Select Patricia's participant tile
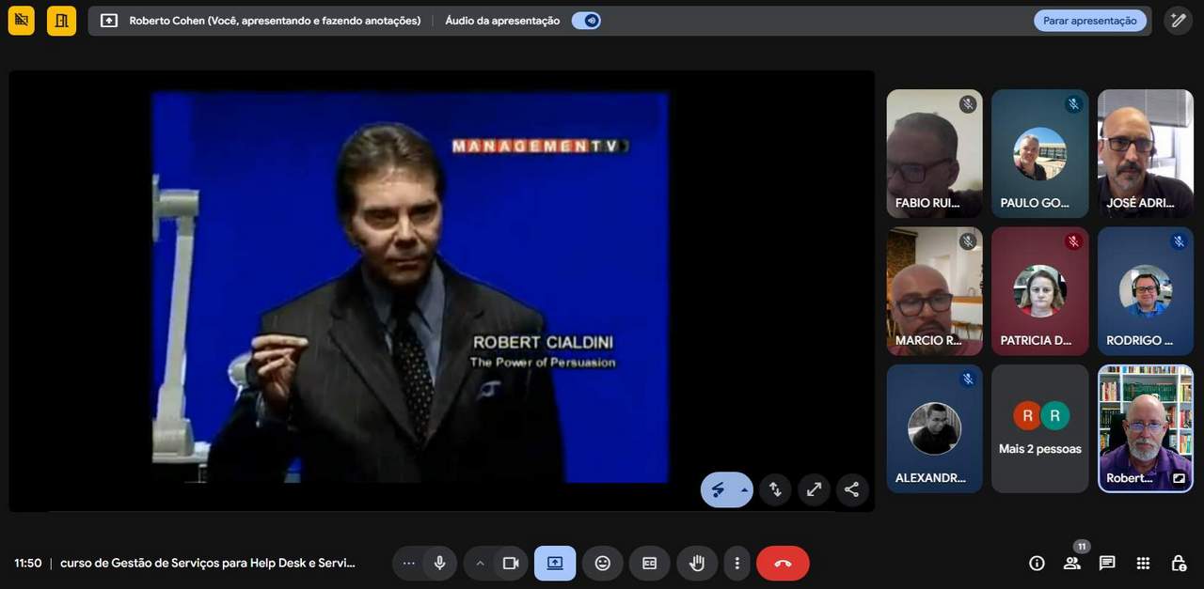This screenshot has width=1204, height=589. click(1039, 291)
